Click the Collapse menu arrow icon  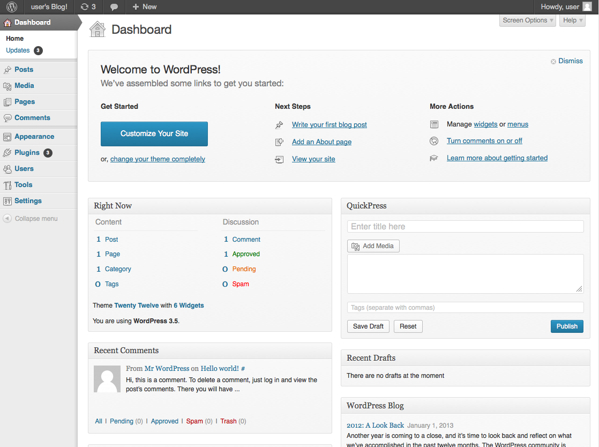[x=7, y=219]
